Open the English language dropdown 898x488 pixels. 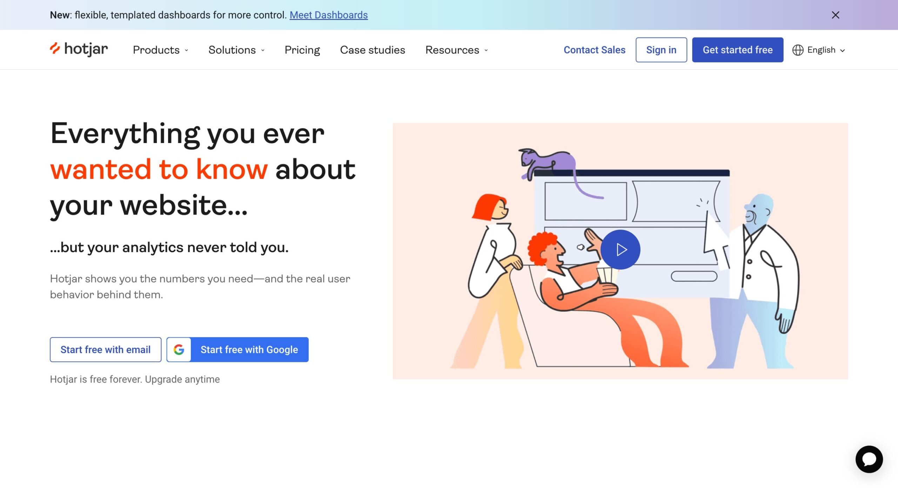[821, 50]
